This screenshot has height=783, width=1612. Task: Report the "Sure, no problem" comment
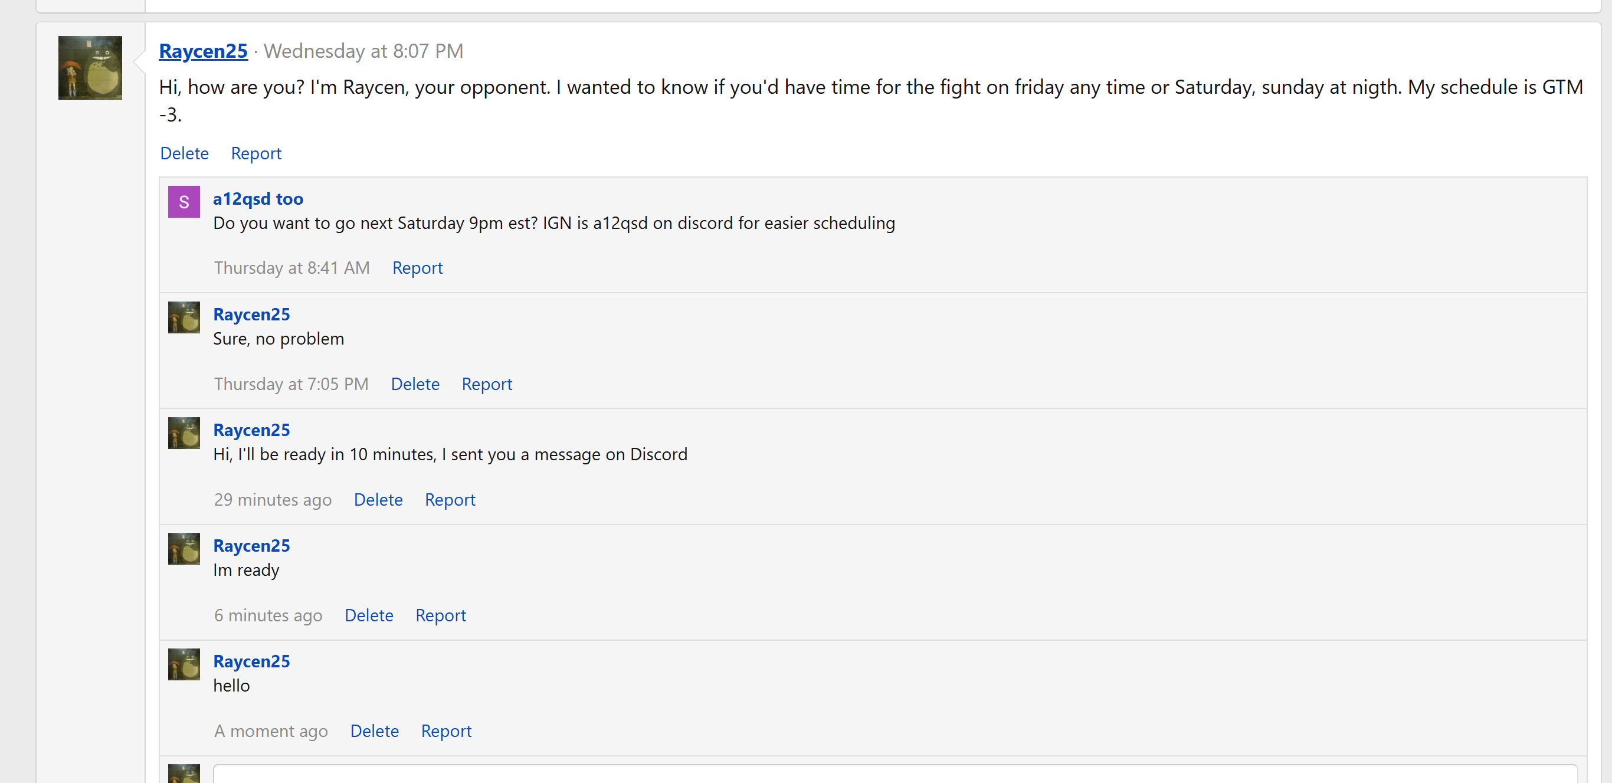click(x=487, y=384)
